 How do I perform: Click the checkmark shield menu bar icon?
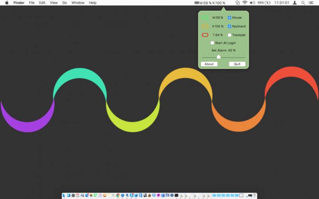[x=237, y=3]
